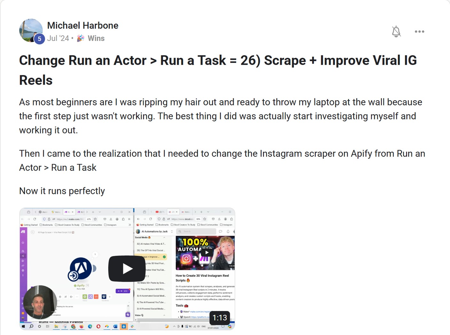Open Michael Harbone's profile picture
The width and height of the screenshot is (450, 335).
pyautogui.click(x=31, y=30)
